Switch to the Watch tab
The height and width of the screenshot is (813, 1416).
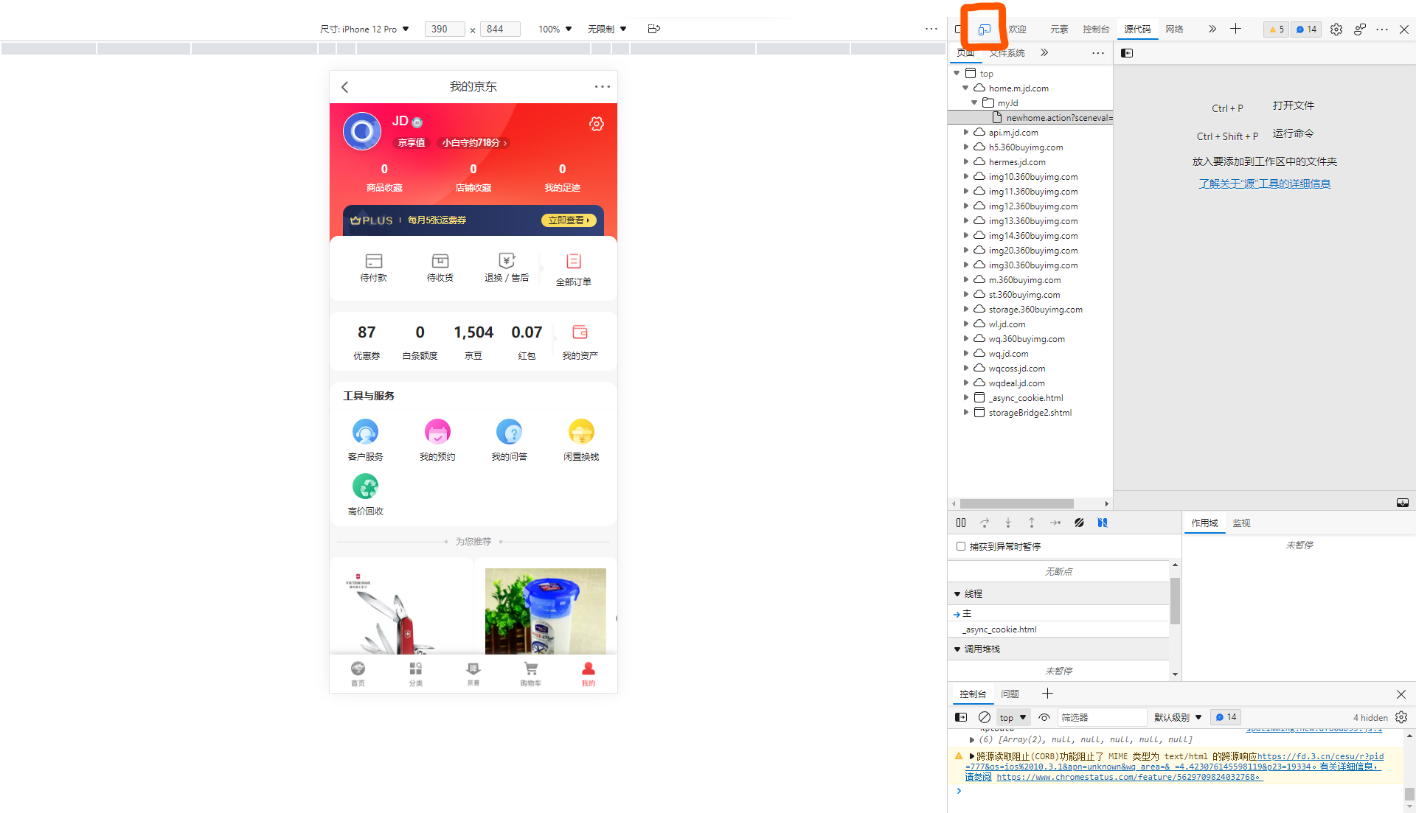[1241, 523]
